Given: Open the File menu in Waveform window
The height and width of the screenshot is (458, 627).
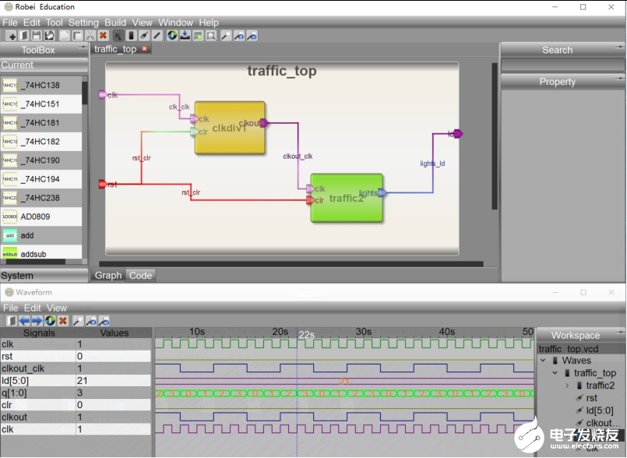Looking at the screenshot, I should 11,308.
